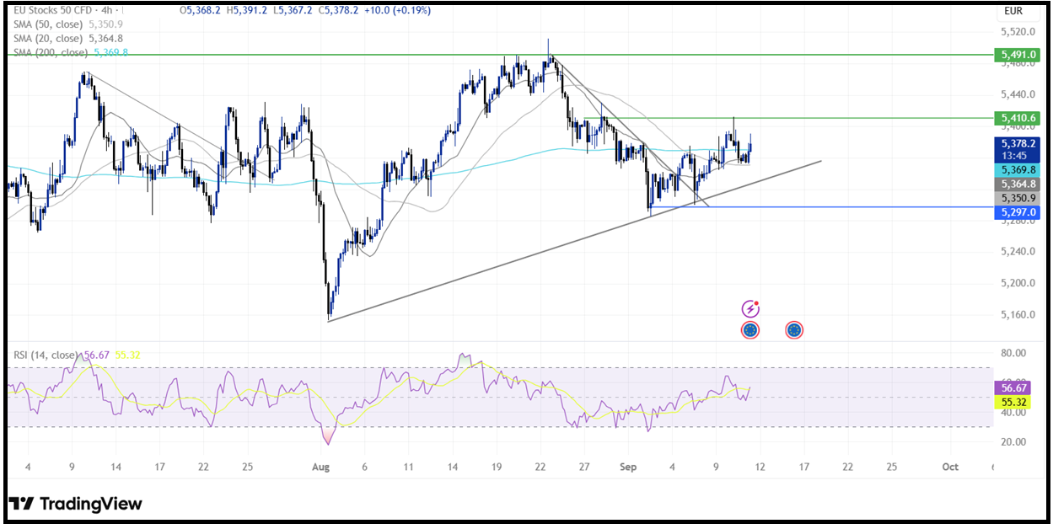Open the second EU flag economic event marker

(x=794, y=330)
